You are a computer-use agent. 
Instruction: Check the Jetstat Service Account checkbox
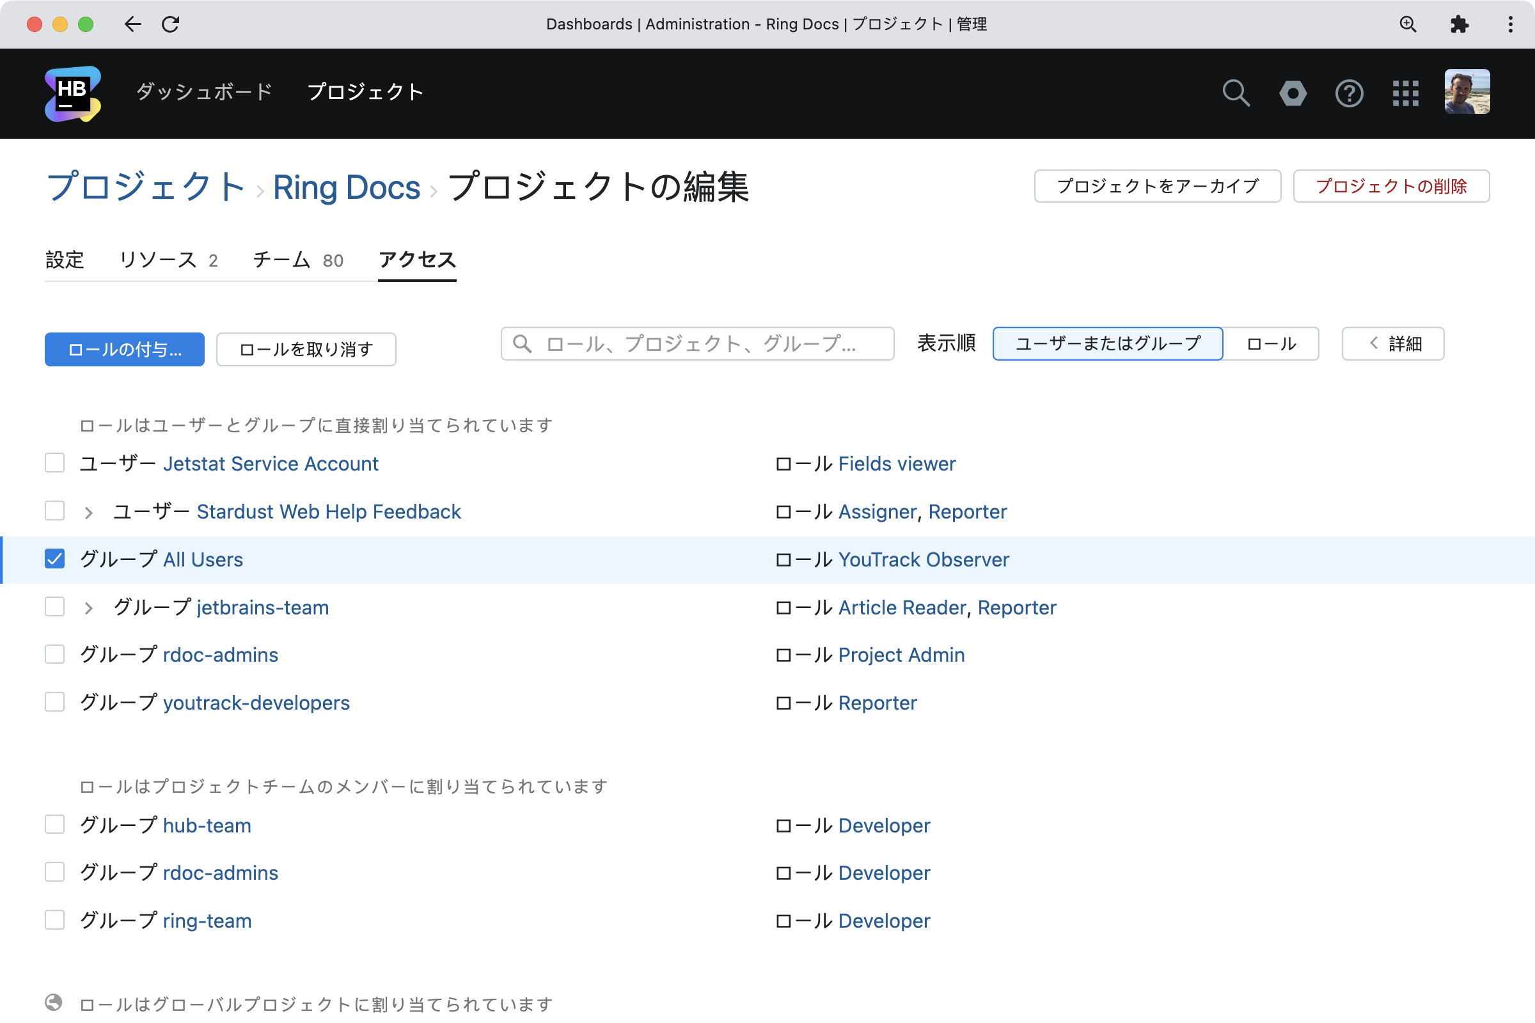55,463
